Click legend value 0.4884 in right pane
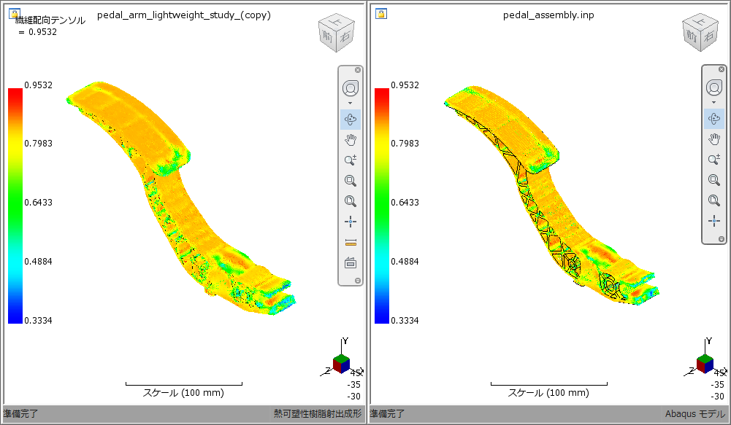 tap(405, 262)
